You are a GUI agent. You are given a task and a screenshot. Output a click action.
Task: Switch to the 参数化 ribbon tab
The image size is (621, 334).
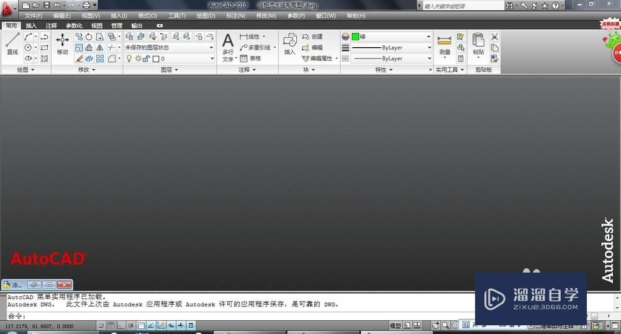coord(74,25)
